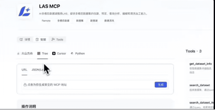The width and height of the screenshot is (215, 110).
Task: Click the wrench icon beside Tools
Action: [53, 39]
